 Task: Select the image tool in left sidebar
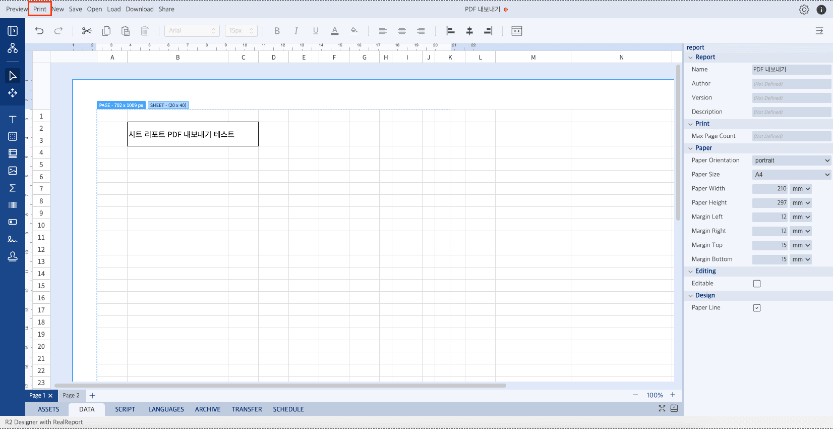13,171
